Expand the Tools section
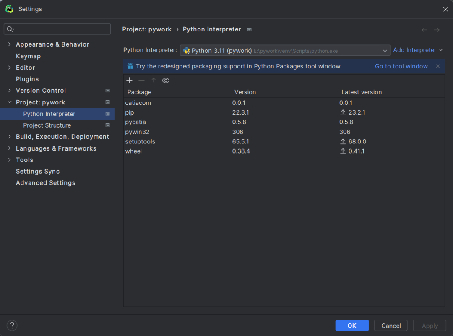This screenshot has width=453, height=336. pyautogui.click(x=10, y=160)
